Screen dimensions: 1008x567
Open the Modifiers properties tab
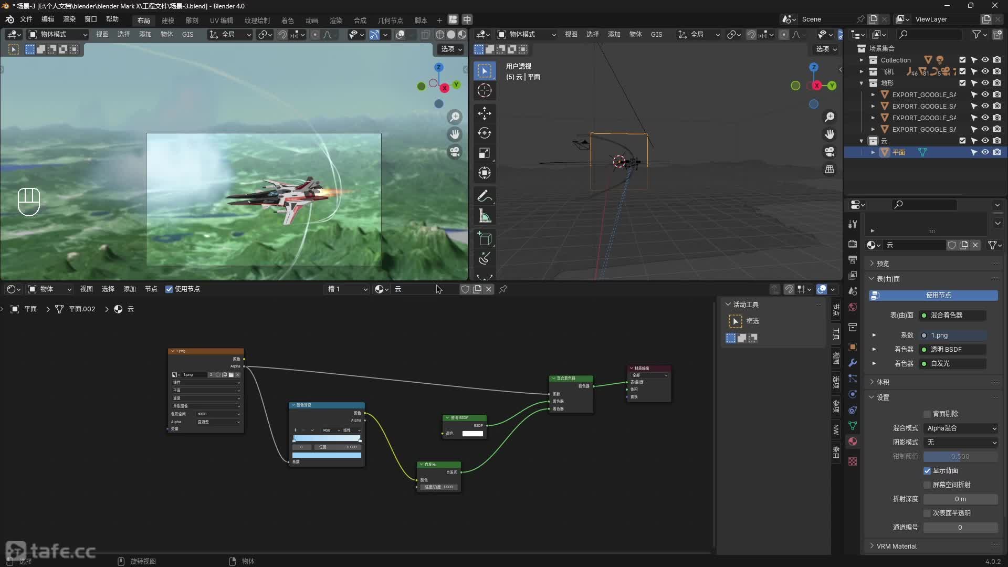click(853, 363)
